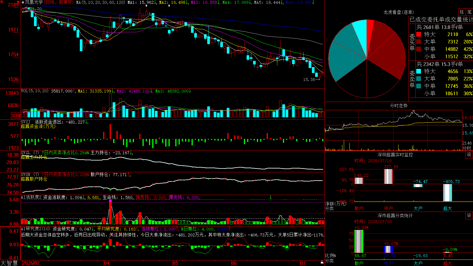Click the 共 2601单 13.8手/单 row
Viewport: 473px width, 266px height.
(x=440, y=27)
